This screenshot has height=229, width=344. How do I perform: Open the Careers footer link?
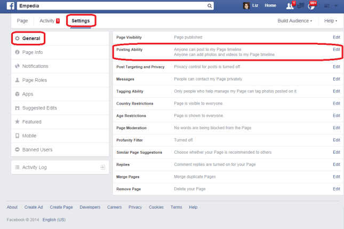[x=114, y=207]
